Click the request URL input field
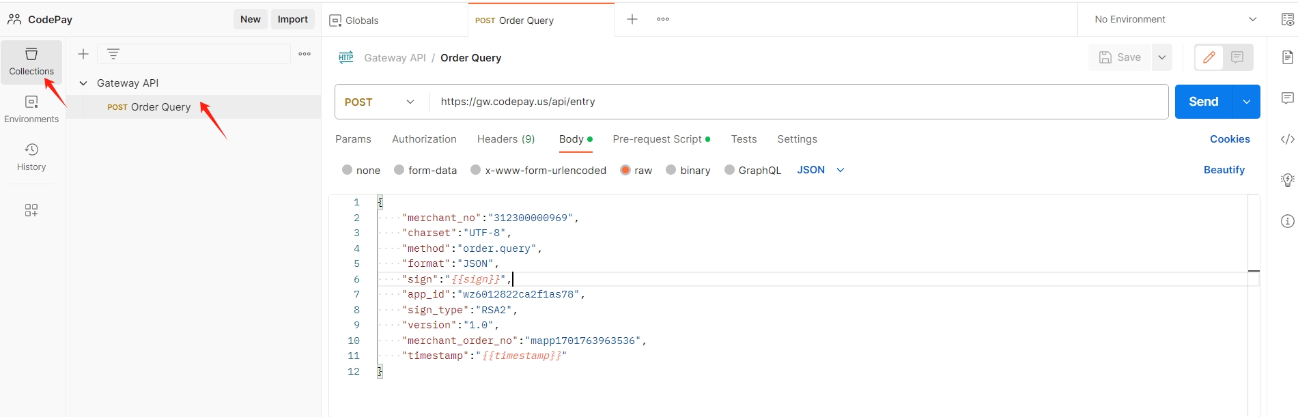1298x417 pixels. click(798, 102)
